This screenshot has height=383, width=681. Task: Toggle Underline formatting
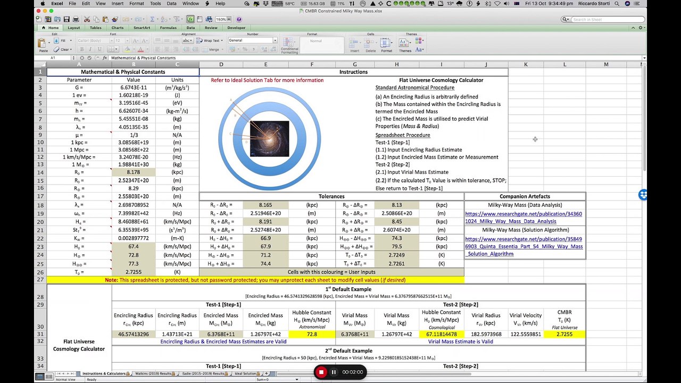click(99, 49)
